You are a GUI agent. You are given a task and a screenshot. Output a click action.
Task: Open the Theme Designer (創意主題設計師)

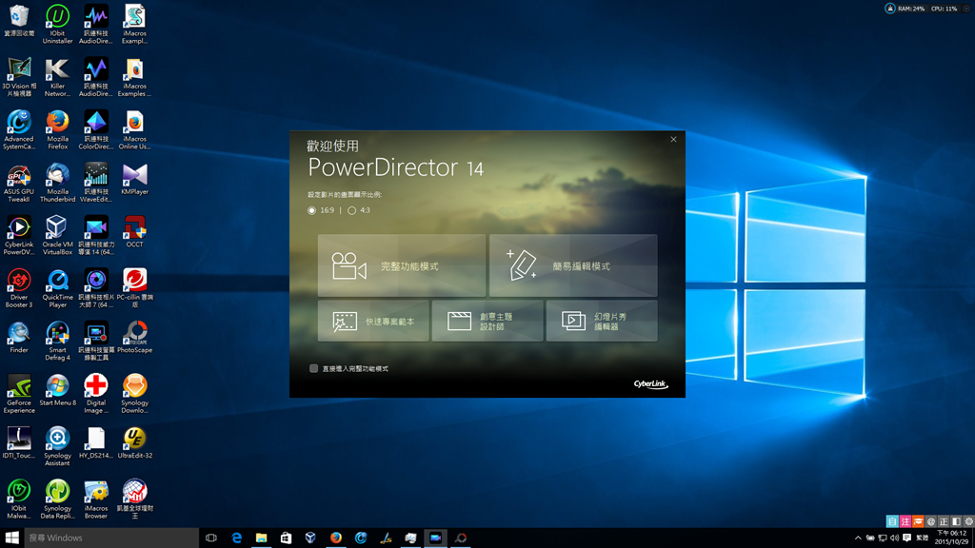point(487,322)
